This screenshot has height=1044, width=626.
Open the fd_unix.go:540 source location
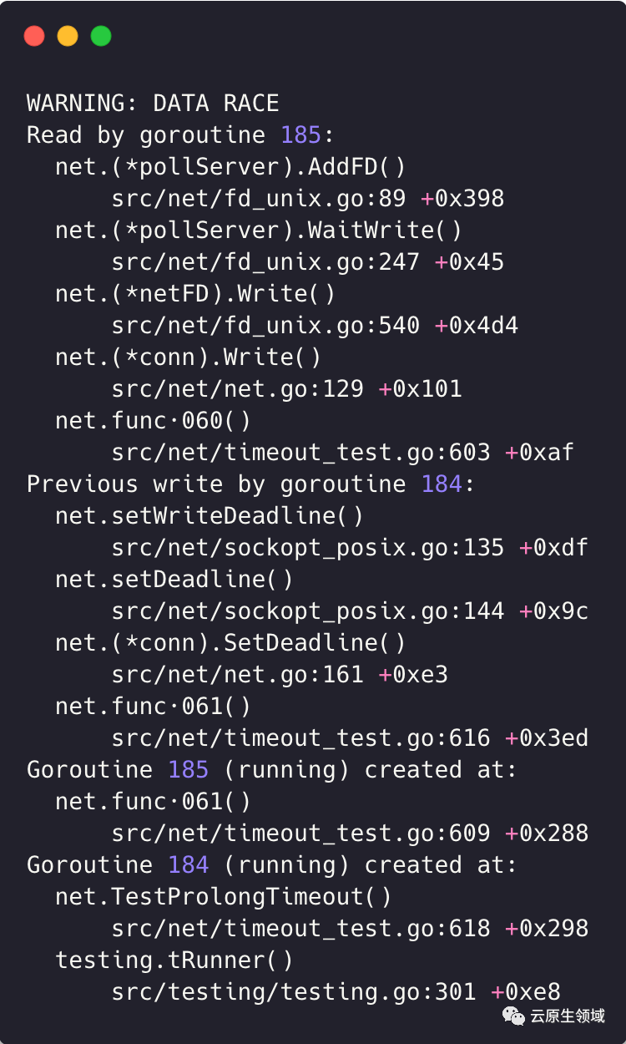pos(265,326)
